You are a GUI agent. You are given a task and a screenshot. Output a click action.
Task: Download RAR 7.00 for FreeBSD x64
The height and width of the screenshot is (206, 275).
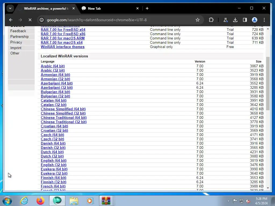click(x=63, y=30)
